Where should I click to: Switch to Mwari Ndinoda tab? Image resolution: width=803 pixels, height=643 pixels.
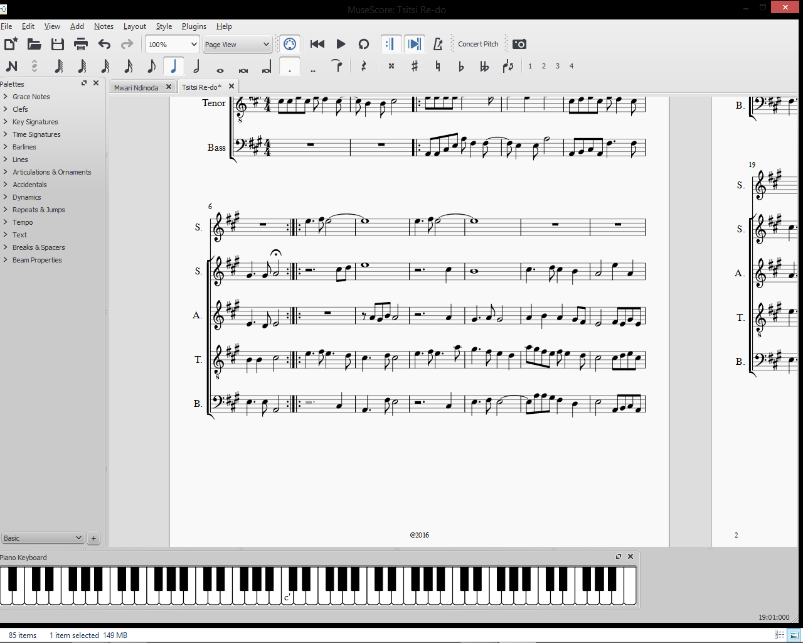click(x=136, y=87)
